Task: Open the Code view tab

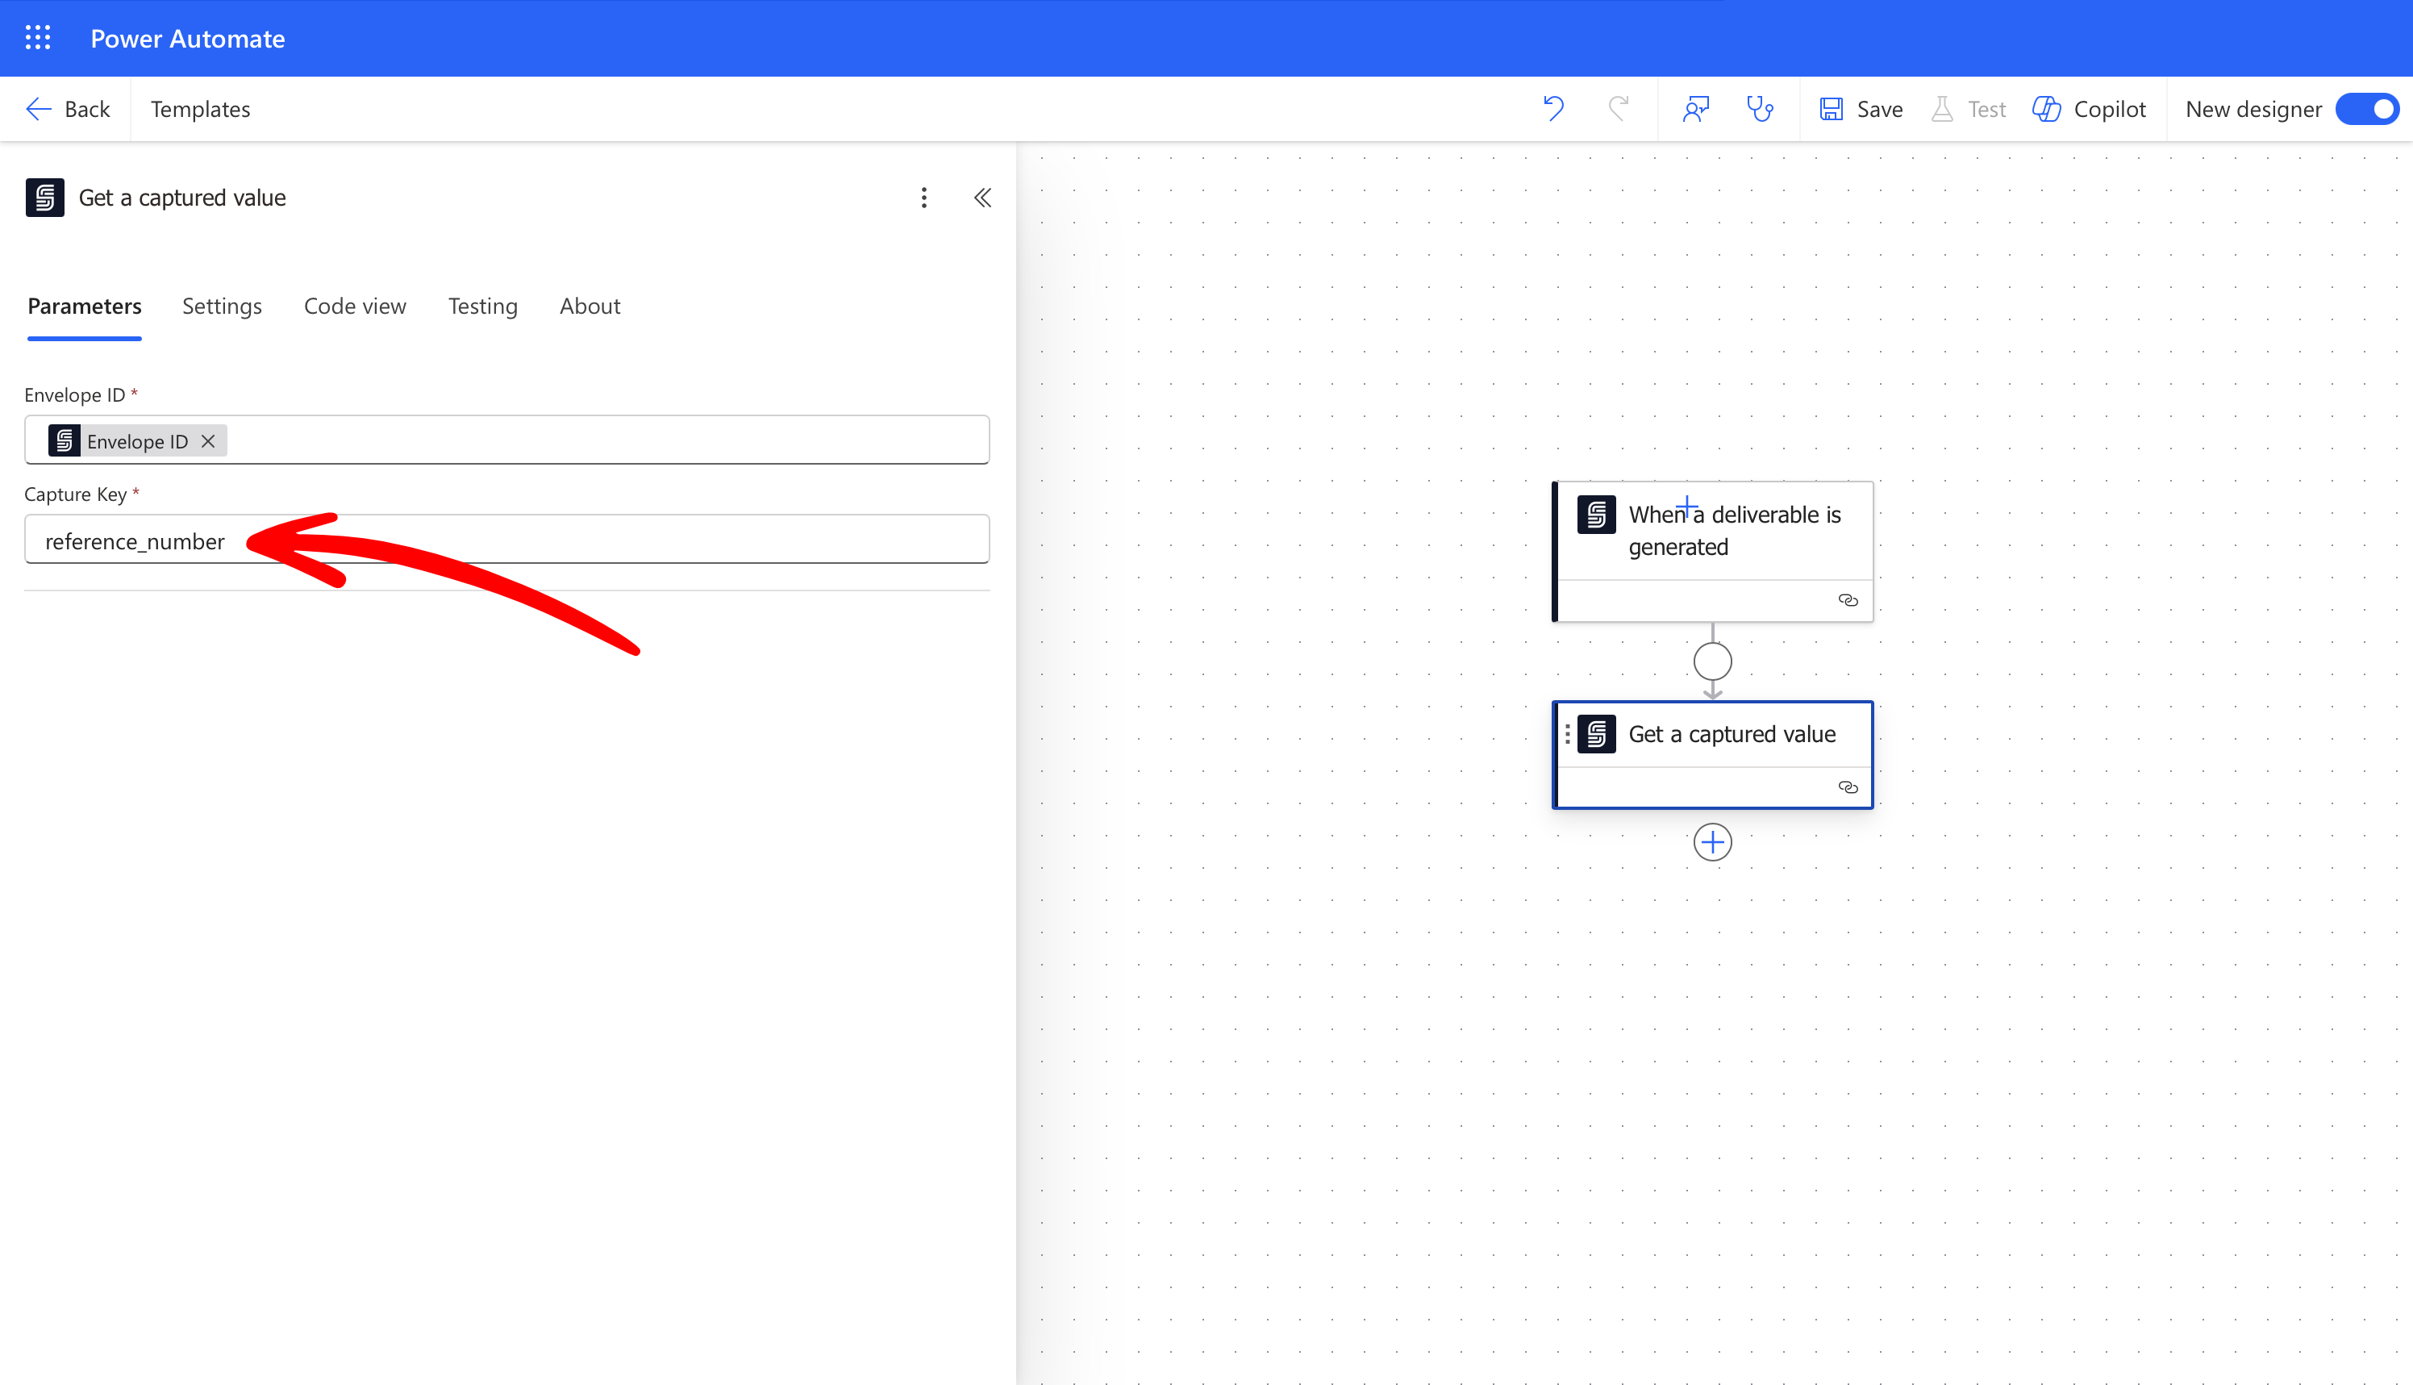Action: point(355,307)
